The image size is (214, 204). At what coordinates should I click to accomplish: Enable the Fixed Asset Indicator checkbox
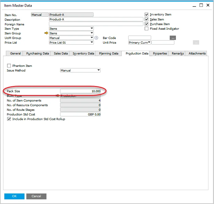pyautogui.click(x=147, y=29)
